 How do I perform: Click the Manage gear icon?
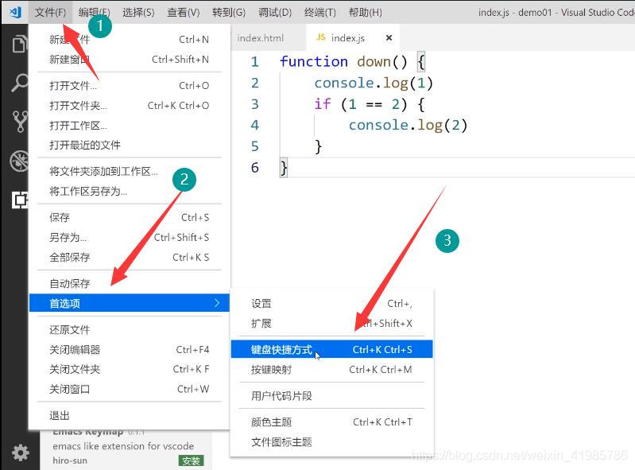[x=20, y=452]
